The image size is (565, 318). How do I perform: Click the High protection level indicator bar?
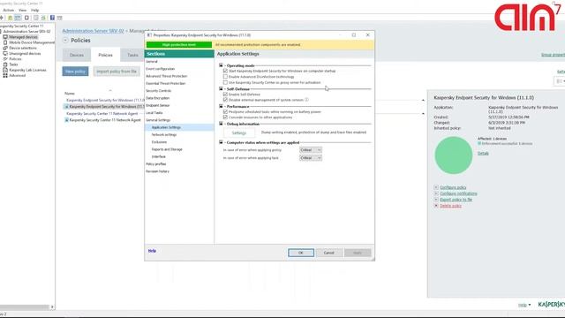[179, 45]
